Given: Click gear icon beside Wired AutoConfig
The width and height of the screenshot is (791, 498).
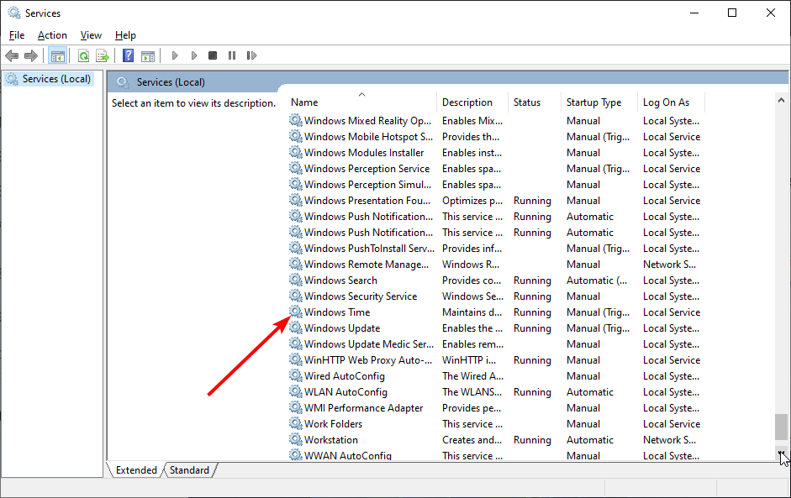Looking at the screenshot, I should 296,376.
